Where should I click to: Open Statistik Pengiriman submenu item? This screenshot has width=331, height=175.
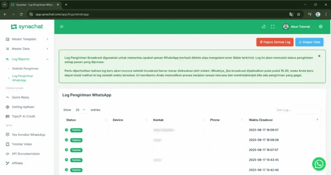25,69
